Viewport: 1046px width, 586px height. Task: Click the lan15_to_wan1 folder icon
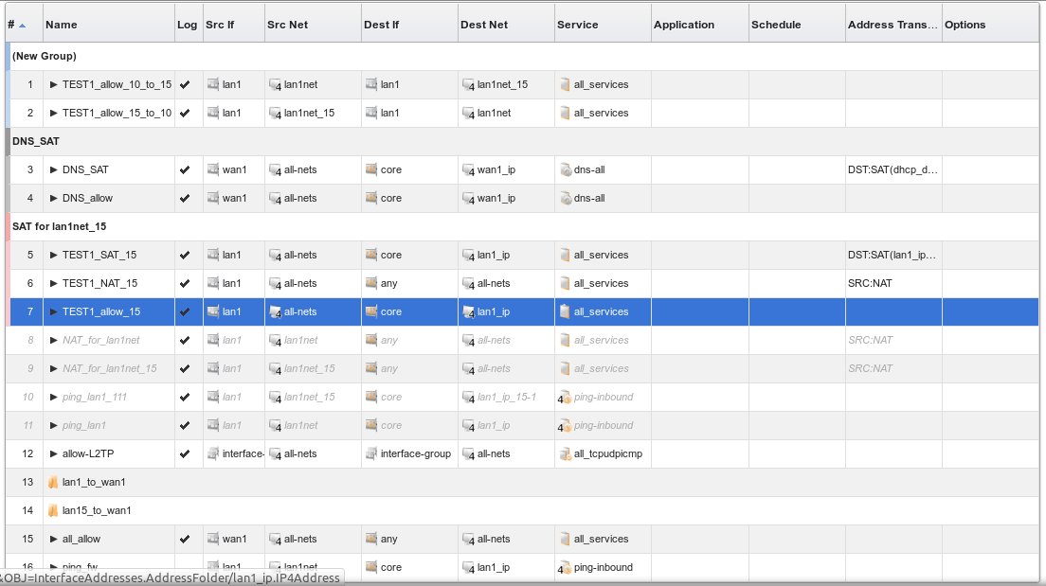[x=54, y=511]
